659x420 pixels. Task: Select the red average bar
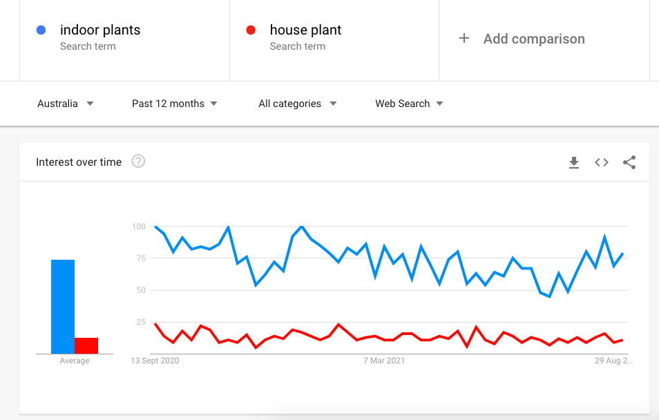coord(86,345)
